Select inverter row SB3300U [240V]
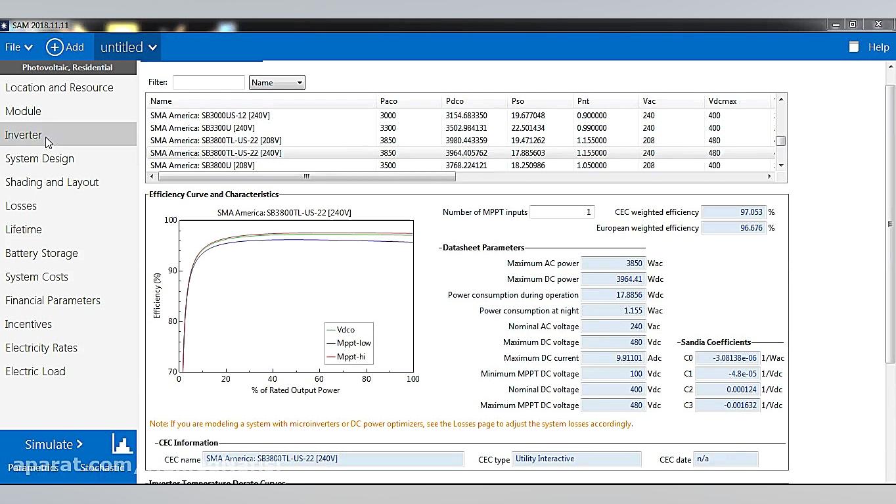The width and height of the screenshot is (896, 504). click(460, 128)
